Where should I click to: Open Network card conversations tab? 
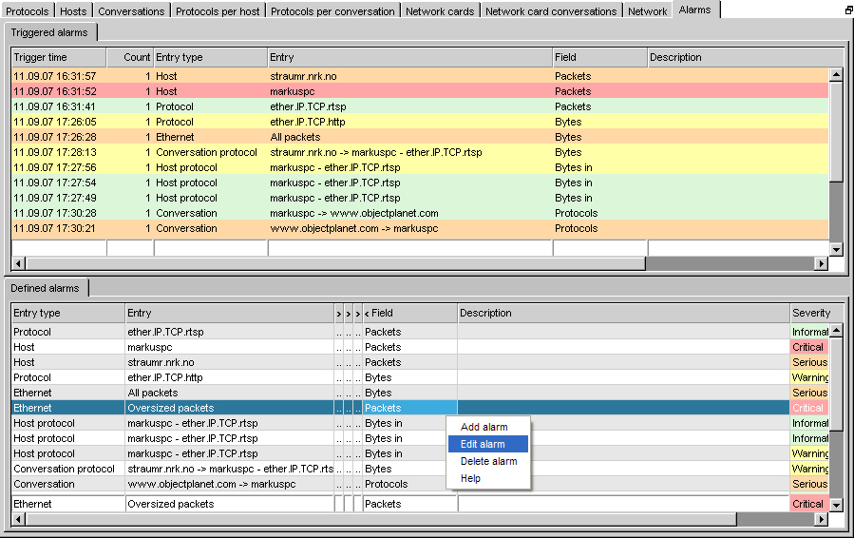(551, 10)
